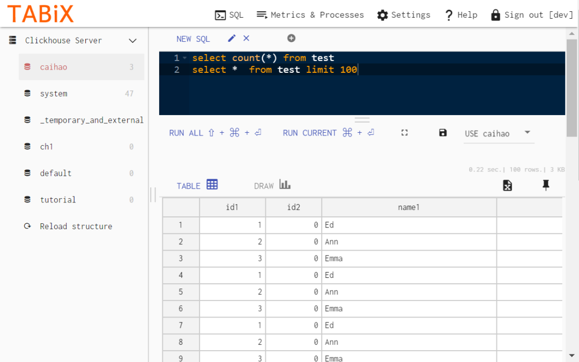Export results with spreadsheet icon
579x362 pixels.
(507, 185)
